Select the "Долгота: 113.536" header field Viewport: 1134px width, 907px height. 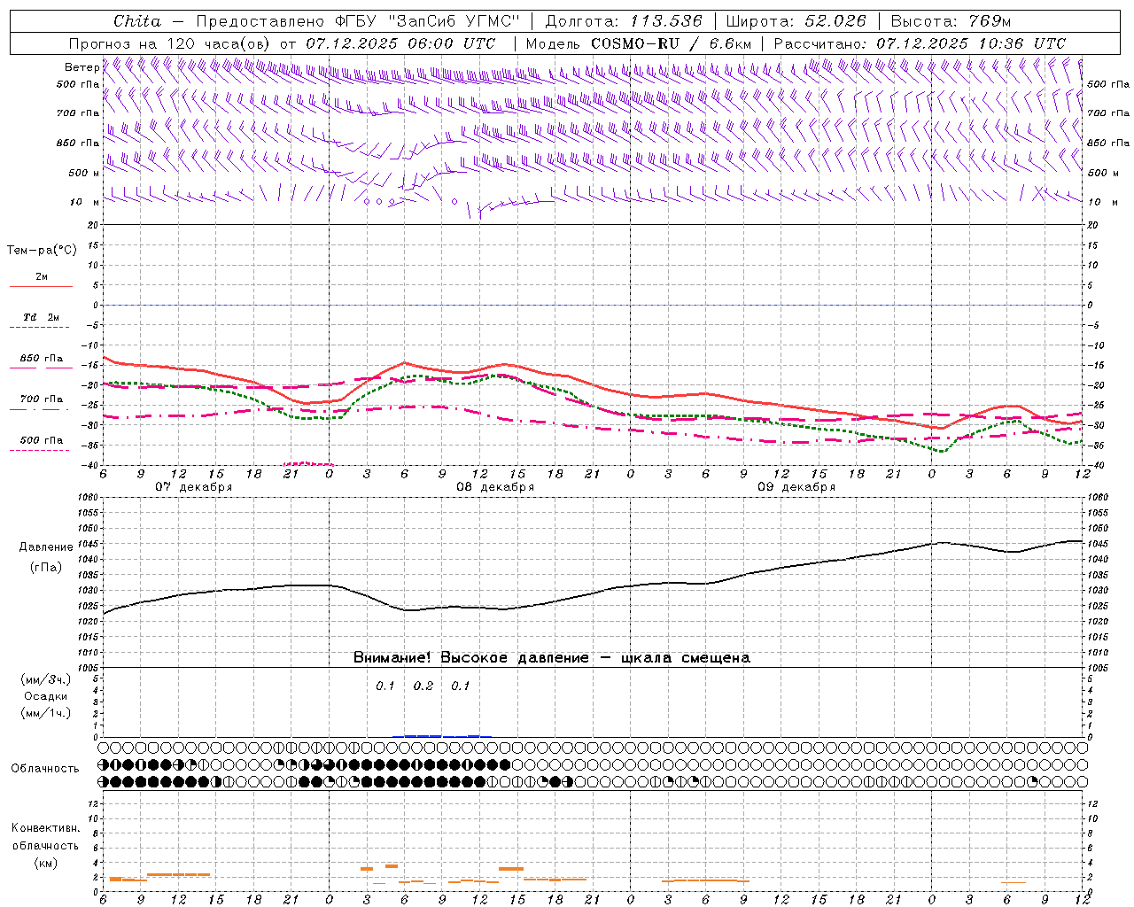pyautogui.click(x=624, y=21)
